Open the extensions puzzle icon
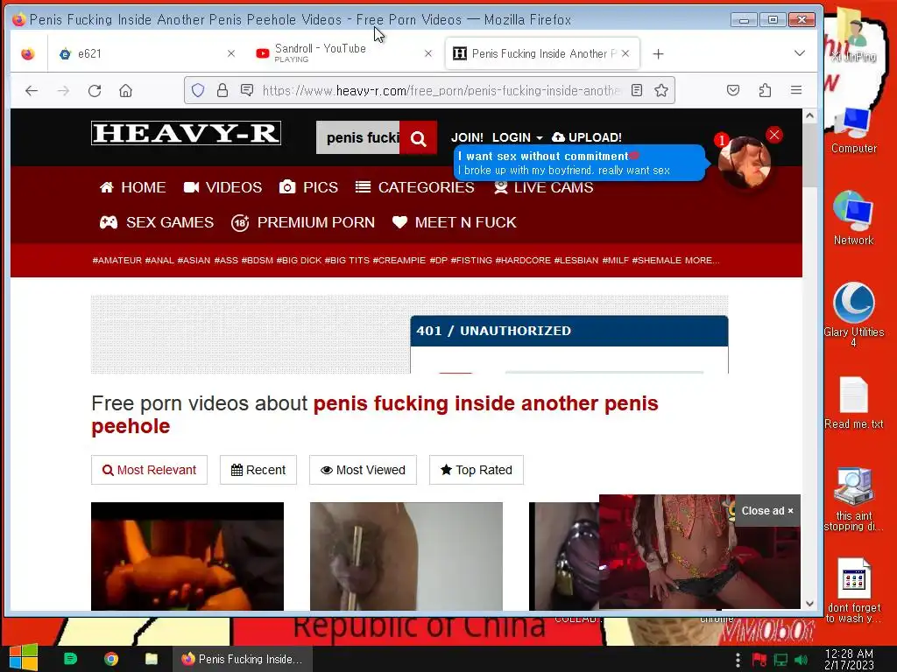Viewport: 897px width, 672px height. pos(765,90)
